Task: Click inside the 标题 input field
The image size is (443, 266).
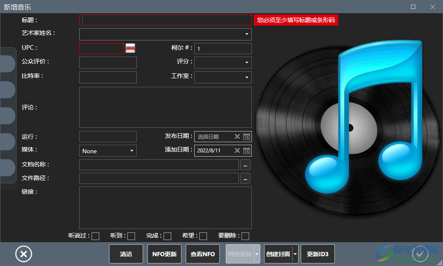Action: (165, 20)
